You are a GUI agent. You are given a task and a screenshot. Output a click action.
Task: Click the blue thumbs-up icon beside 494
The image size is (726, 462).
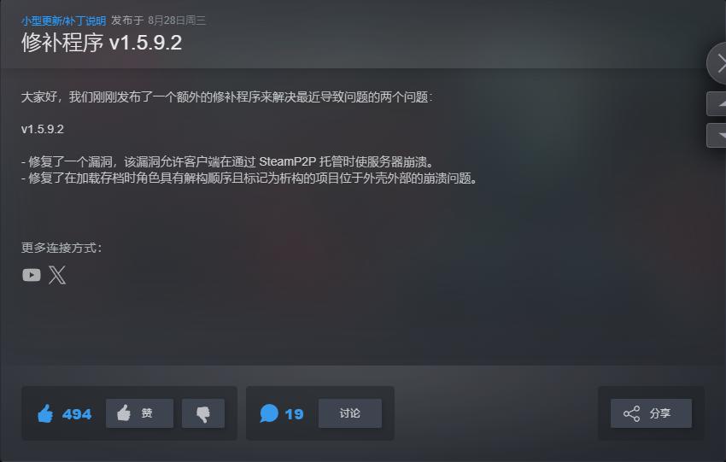coord(45,413)
